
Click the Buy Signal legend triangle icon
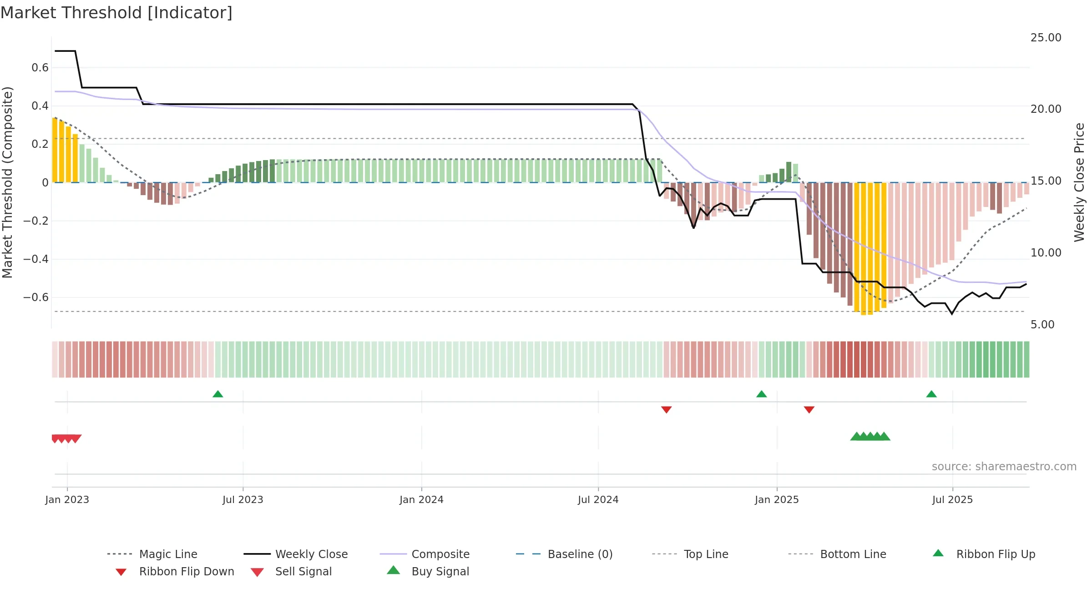393,570
